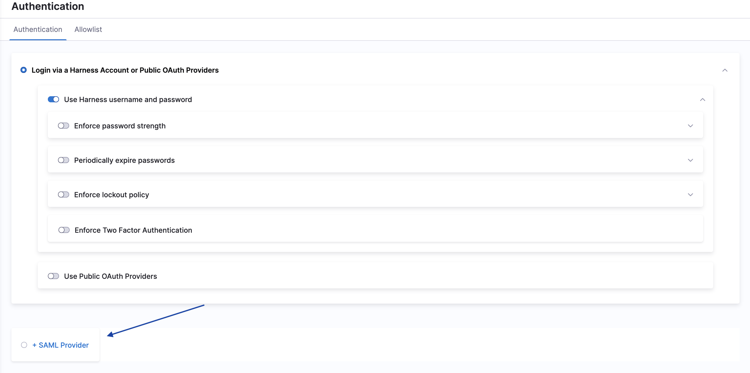
Task: Click the Use Public OAuth Providers label
Action: click(x=110, y=276)
